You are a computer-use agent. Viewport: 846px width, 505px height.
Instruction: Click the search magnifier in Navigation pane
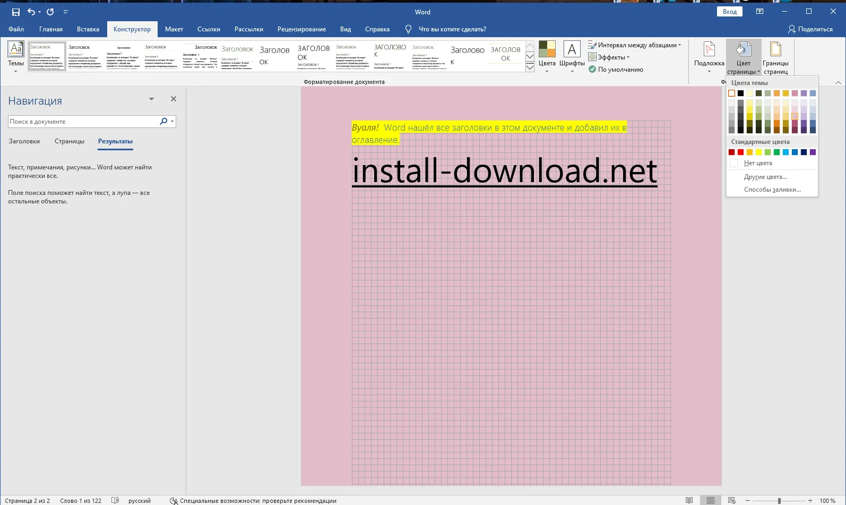[163, 122]
